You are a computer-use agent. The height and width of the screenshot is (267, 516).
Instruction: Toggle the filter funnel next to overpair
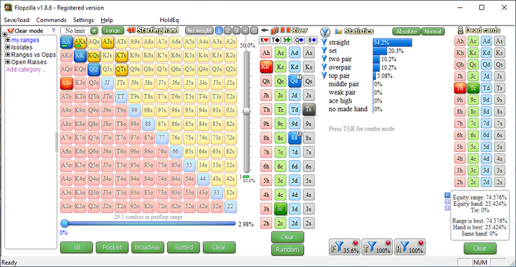(324, 67)
